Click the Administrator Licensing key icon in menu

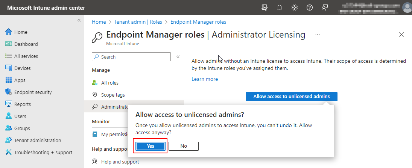click(94, 107)
